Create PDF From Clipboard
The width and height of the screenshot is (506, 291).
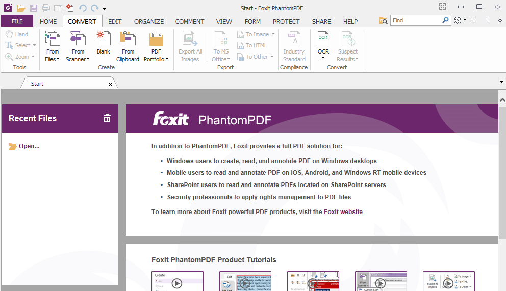pos(128,46)
